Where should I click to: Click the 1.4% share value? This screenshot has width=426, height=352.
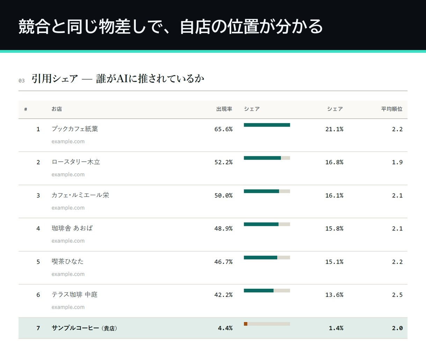(x=336, y=328)
